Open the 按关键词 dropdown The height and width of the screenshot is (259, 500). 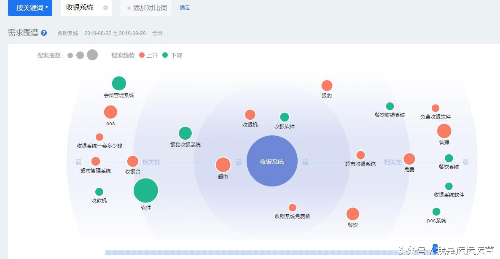[x=30, y=8]
